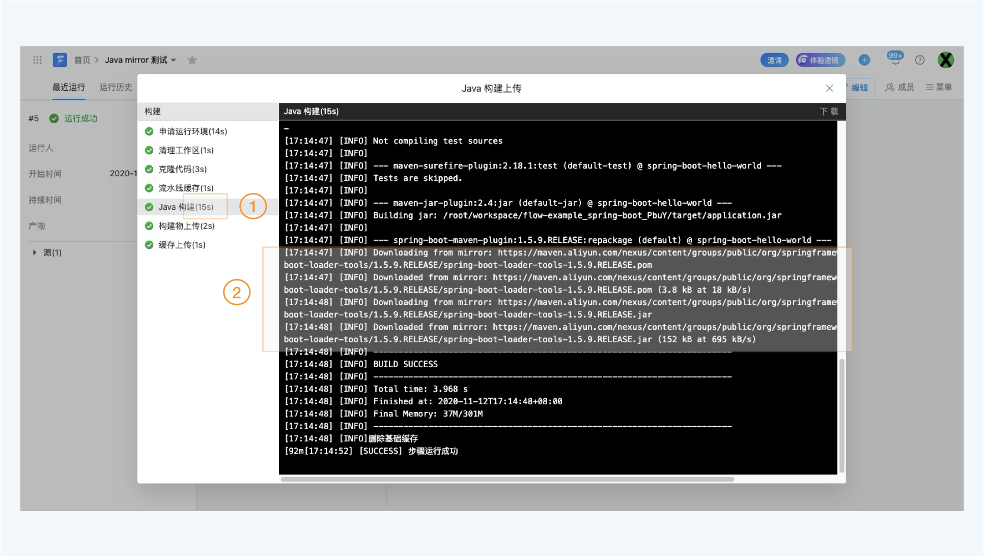Click the blue Flow logo icon
This screenshot has height=557, width=984.
click(x=60, y=60)
